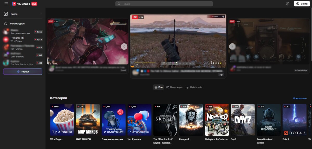Screen dimensions: 312x149
Task: Click the Freelance FM channel avatar
Action: click(x=6, y=40)
